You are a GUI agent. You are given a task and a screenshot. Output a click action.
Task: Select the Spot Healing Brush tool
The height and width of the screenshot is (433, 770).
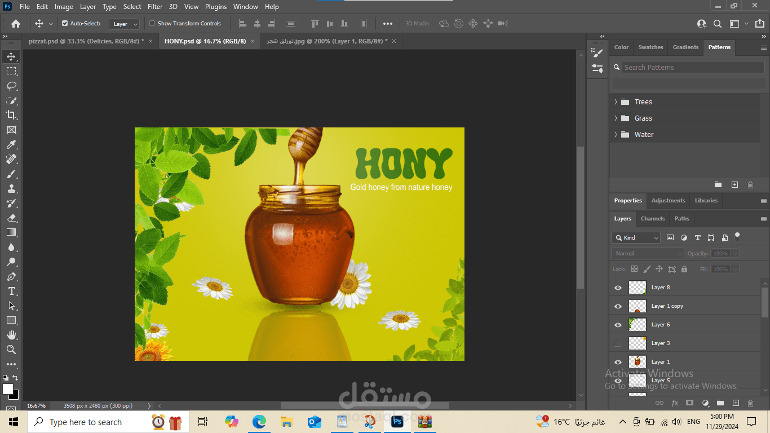coord(11,160)
